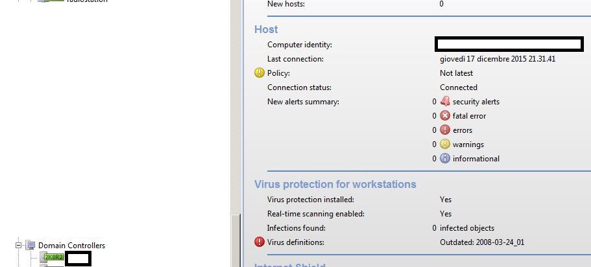Image resolution: width=591 pixels, height=267 pixels.
Task: Click the Connected status text
Action: pos(459,87)
